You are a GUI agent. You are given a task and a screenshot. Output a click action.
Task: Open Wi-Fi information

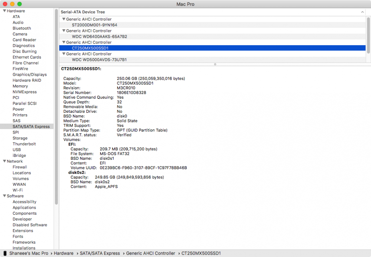point(18,190)
